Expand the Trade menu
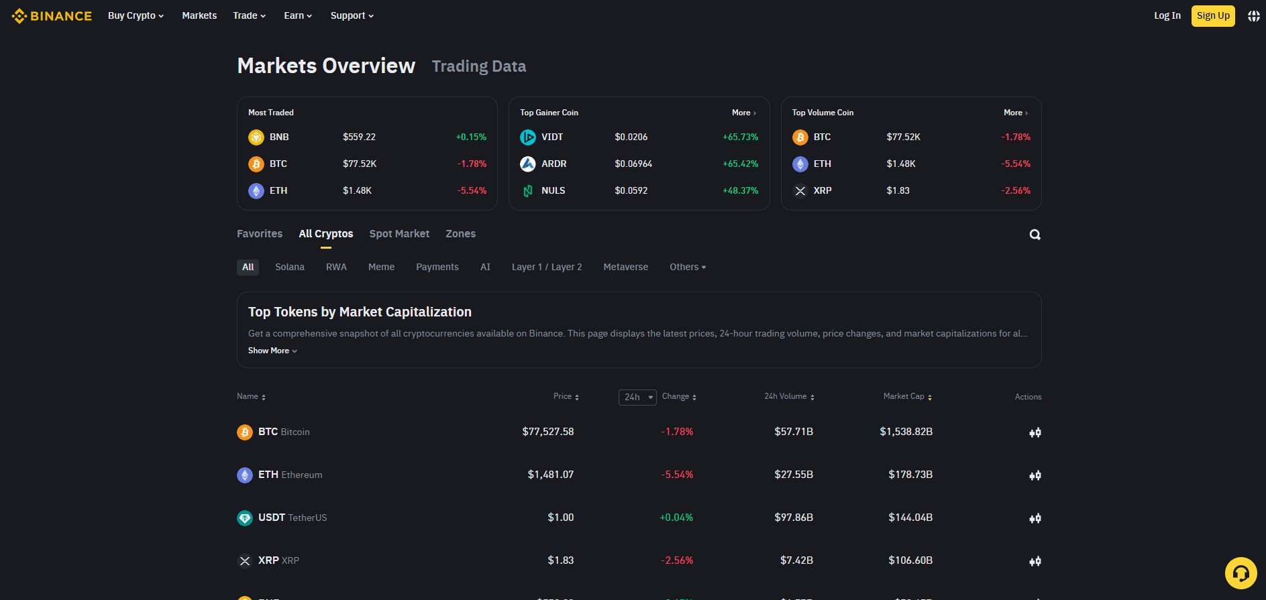This screenshot has height=600, width=1266. [250, 15]
